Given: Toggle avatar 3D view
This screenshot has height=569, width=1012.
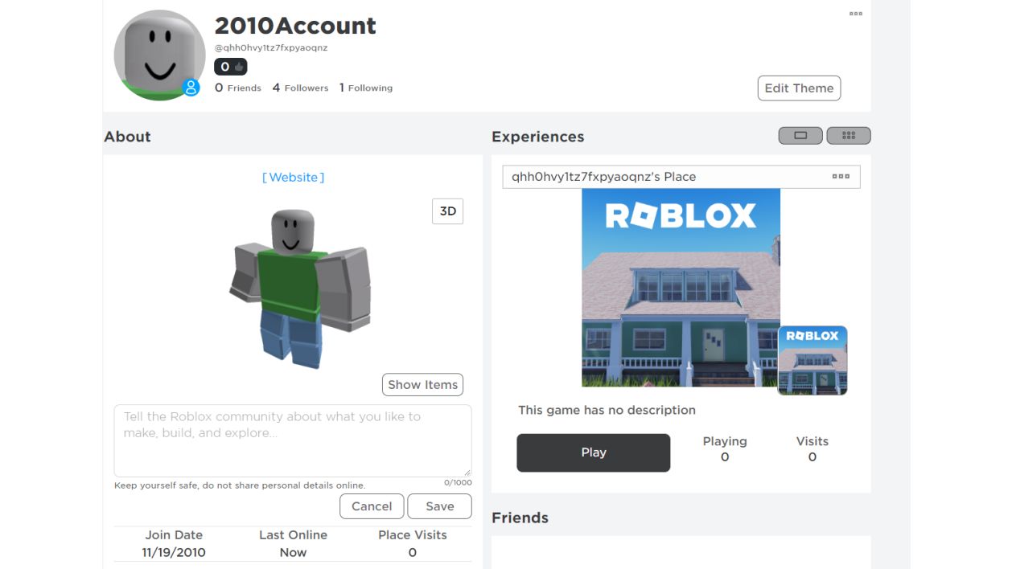Looking at the screenshot, I should [x=448, y=211].
